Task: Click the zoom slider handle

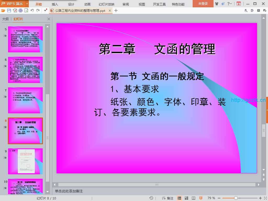Action: [236, 198]
